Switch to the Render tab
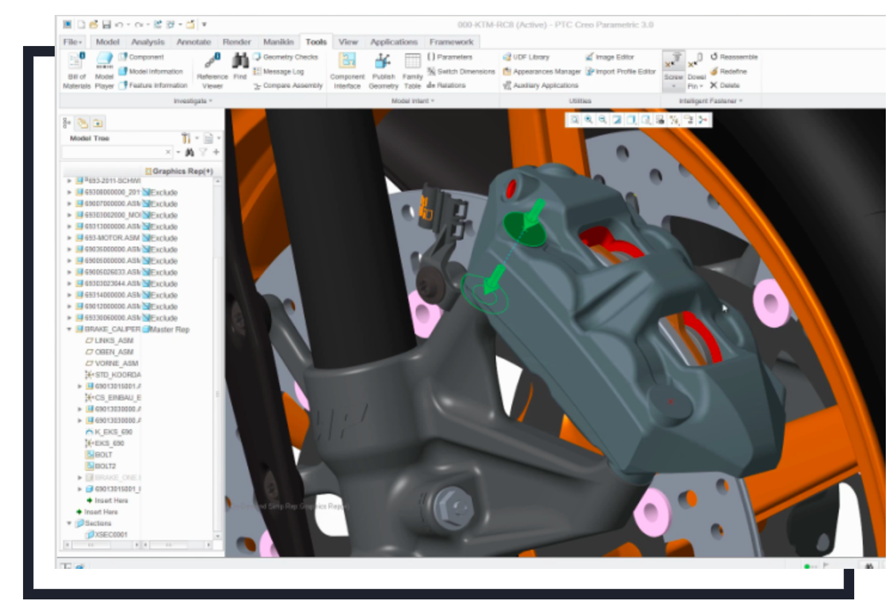Screen dimensions: 896x601 [x=236, y=42]
